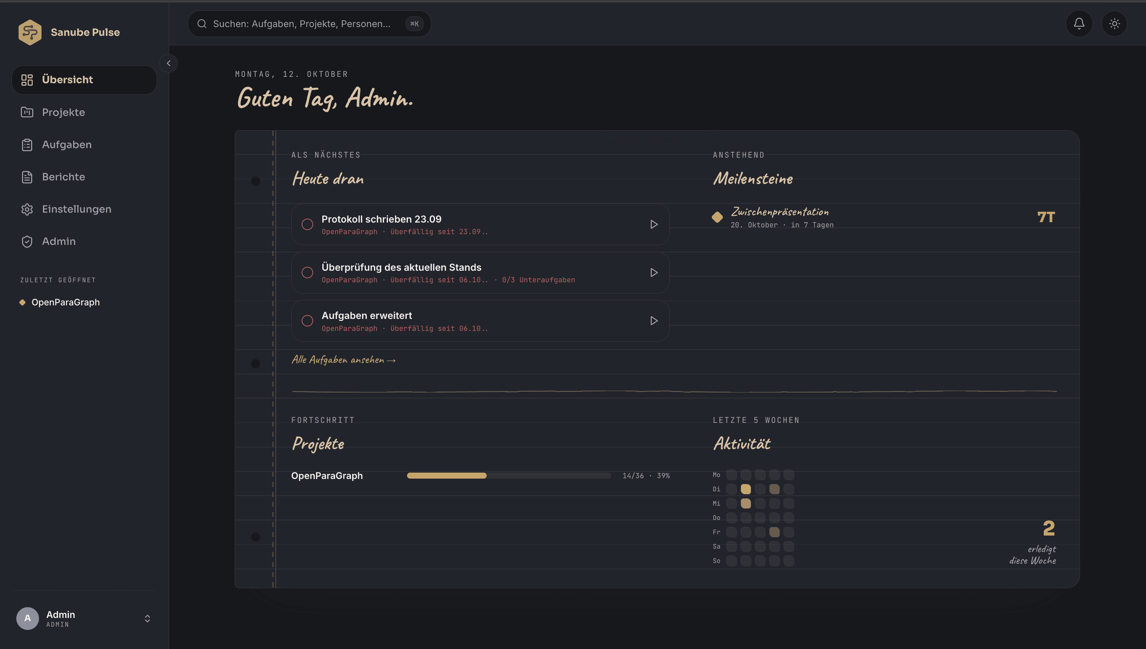Click the Berichte document icon
1146x649 pixels.
(27, 177)
